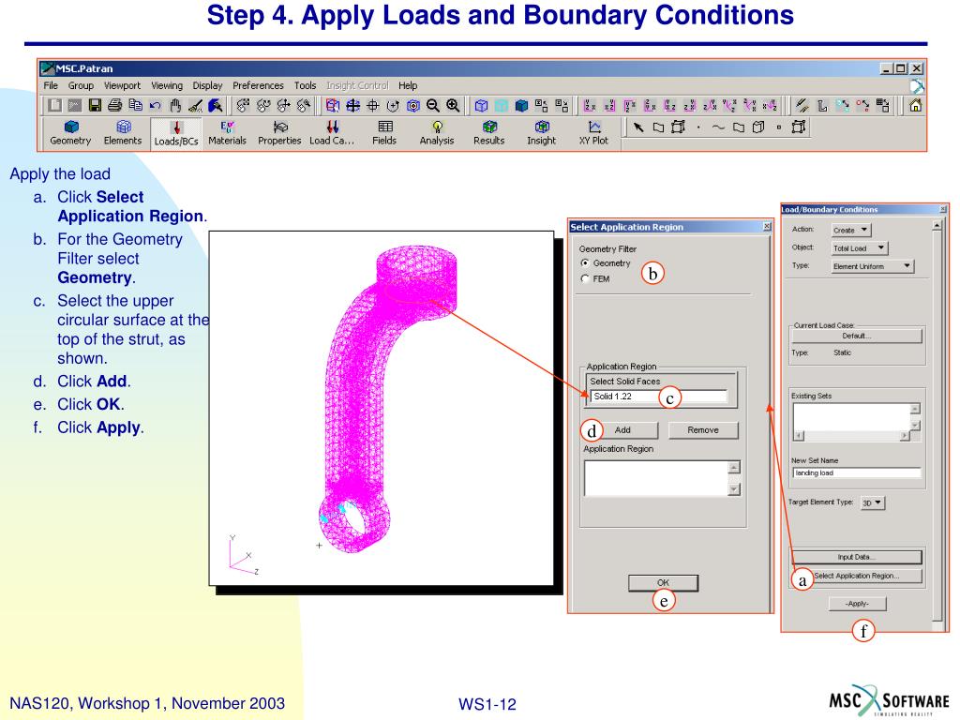Click the Input Data button
Image resolution: width=960 pixels, height=720 pixels.
pos(857,557)
